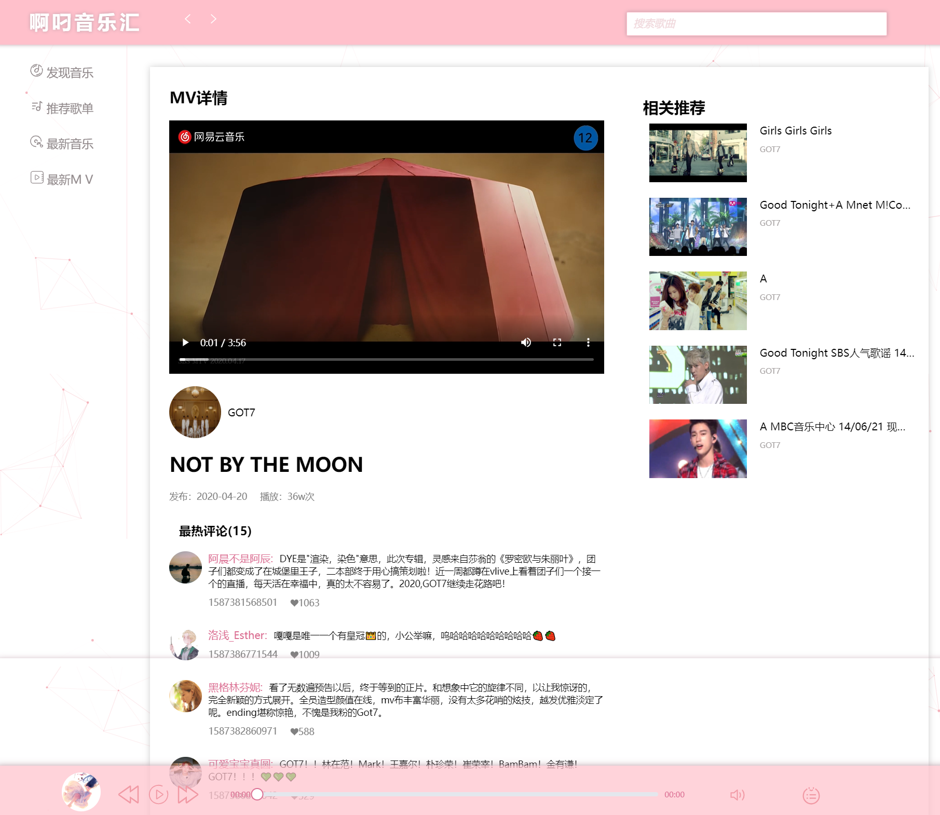
Task: Open 最新M V in the sidebar
Action: (x=62, y=179)
